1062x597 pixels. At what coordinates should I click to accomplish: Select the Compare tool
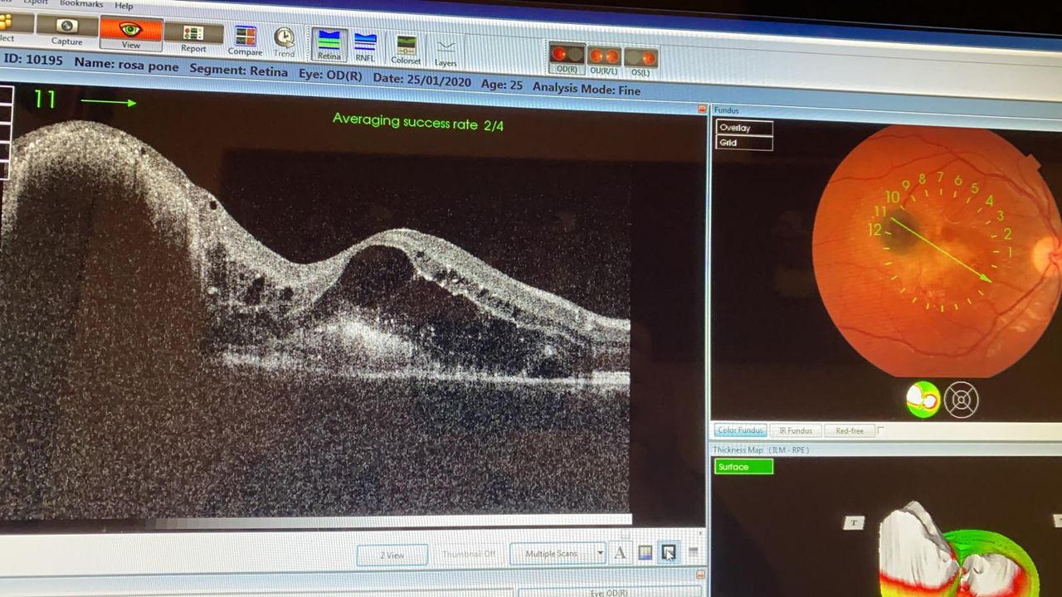[x=246, y=37]
